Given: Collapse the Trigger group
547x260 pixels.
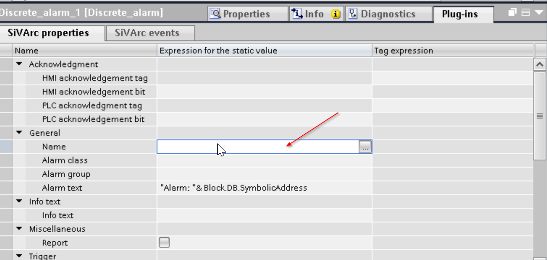Looking at the screenshot, I should click(19, 256).
